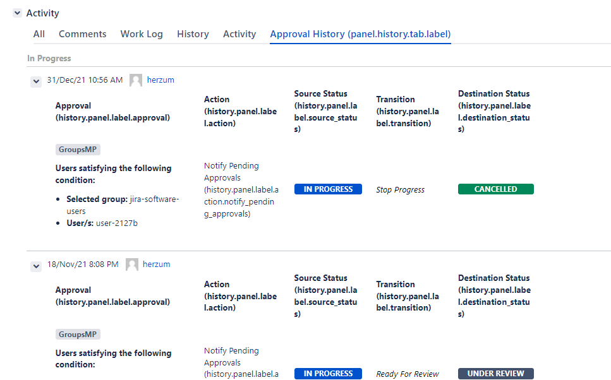Screen dimensions: 611x380
Task: Click the green CANCELLED status badge
Action: [495, 189]
